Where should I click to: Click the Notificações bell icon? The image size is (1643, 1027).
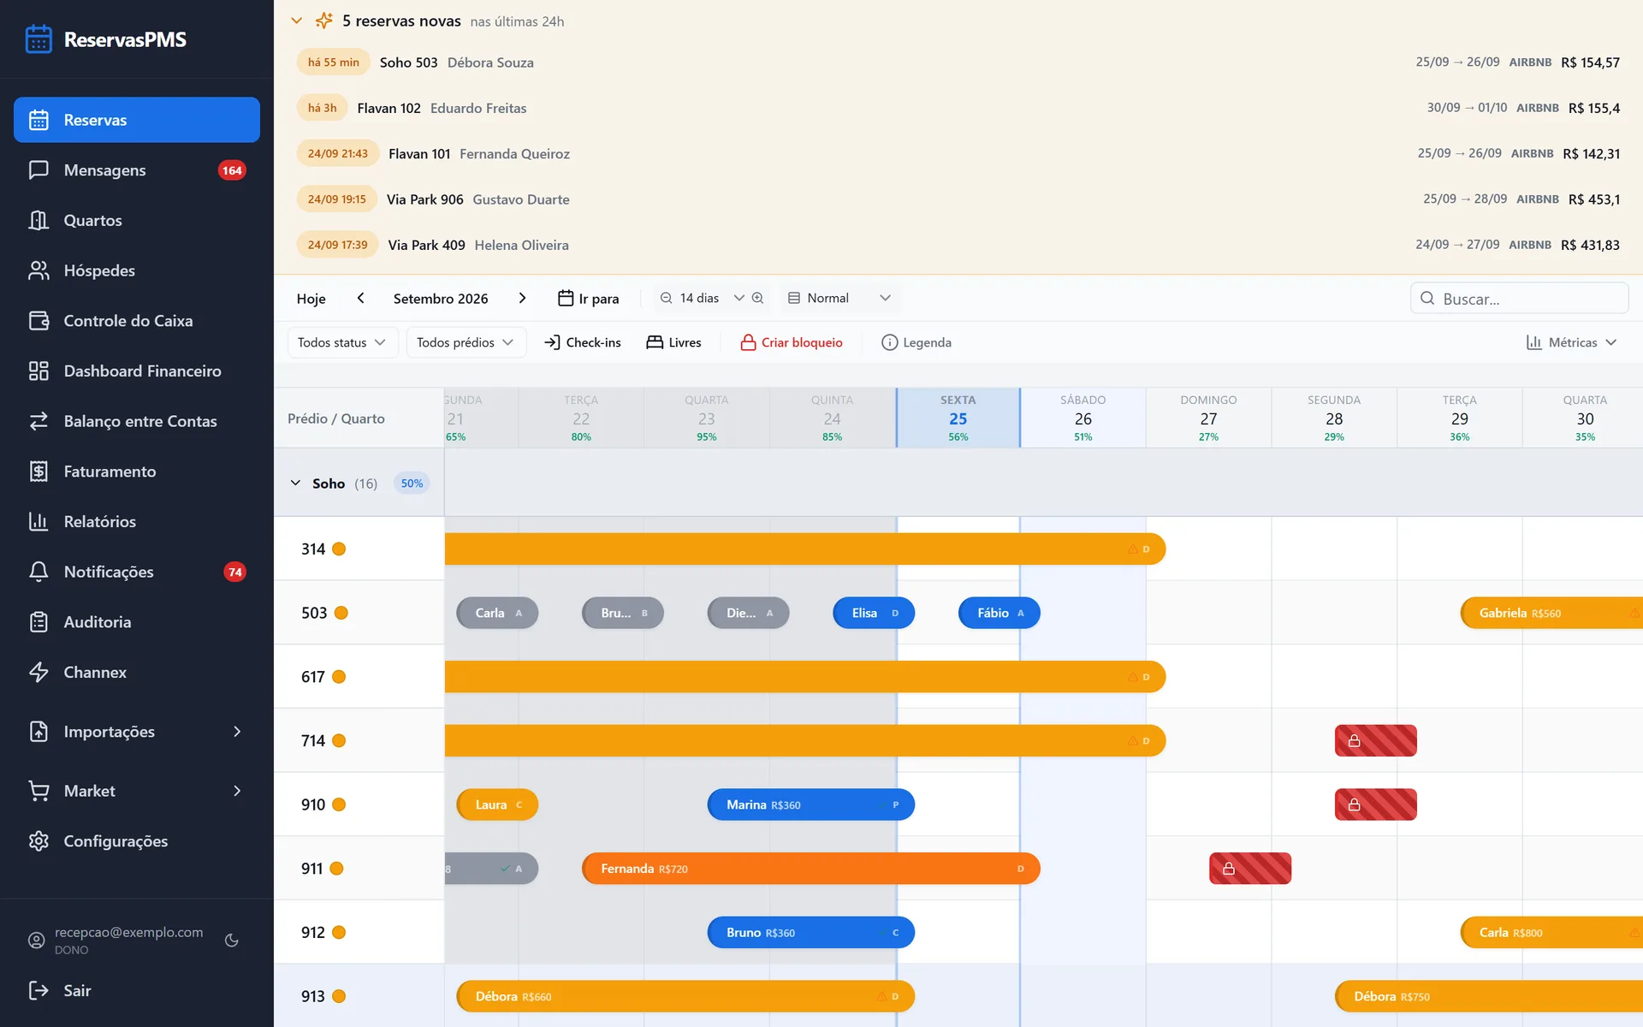click(39, 572)
